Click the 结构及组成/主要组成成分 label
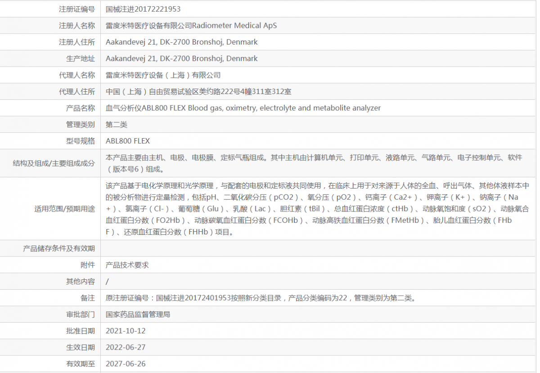Image resolution: width=540 pixels, height=373 pixels. [54, 163]
